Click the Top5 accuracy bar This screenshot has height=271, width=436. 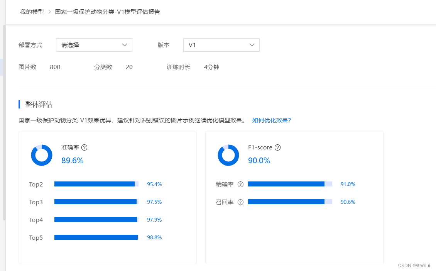coord(96,237)
